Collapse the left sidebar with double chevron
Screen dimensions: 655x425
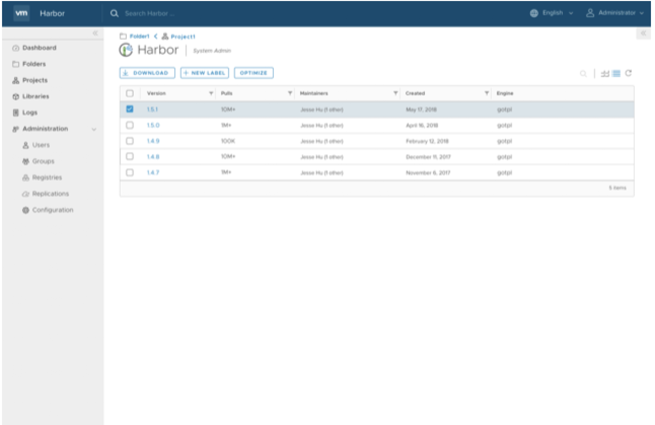[95, 33]
